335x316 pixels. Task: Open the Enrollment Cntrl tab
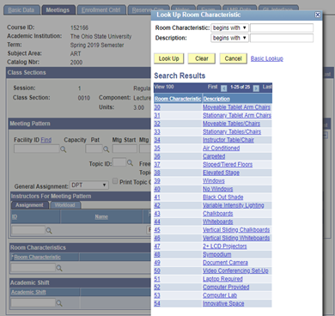[101, 10]
